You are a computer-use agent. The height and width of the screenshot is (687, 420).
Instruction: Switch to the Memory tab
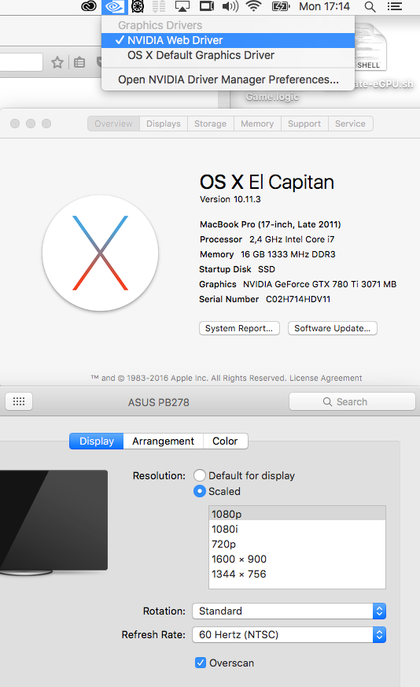click(x=257, y=124)
